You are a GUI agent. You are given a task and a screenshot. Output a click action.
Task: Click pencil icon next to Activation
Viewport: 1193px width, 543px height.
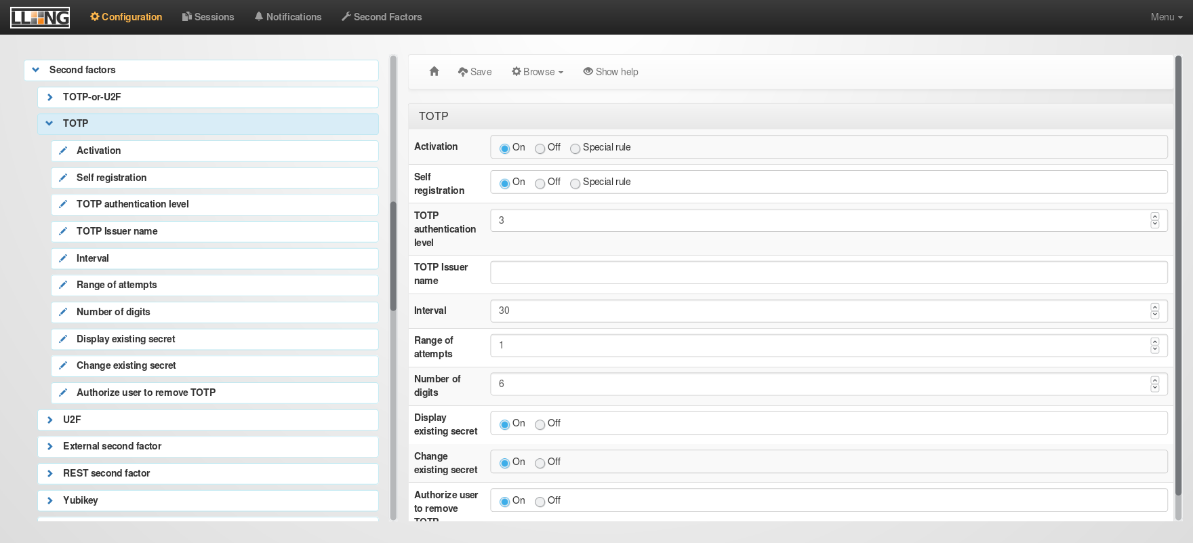pos(63,150)
